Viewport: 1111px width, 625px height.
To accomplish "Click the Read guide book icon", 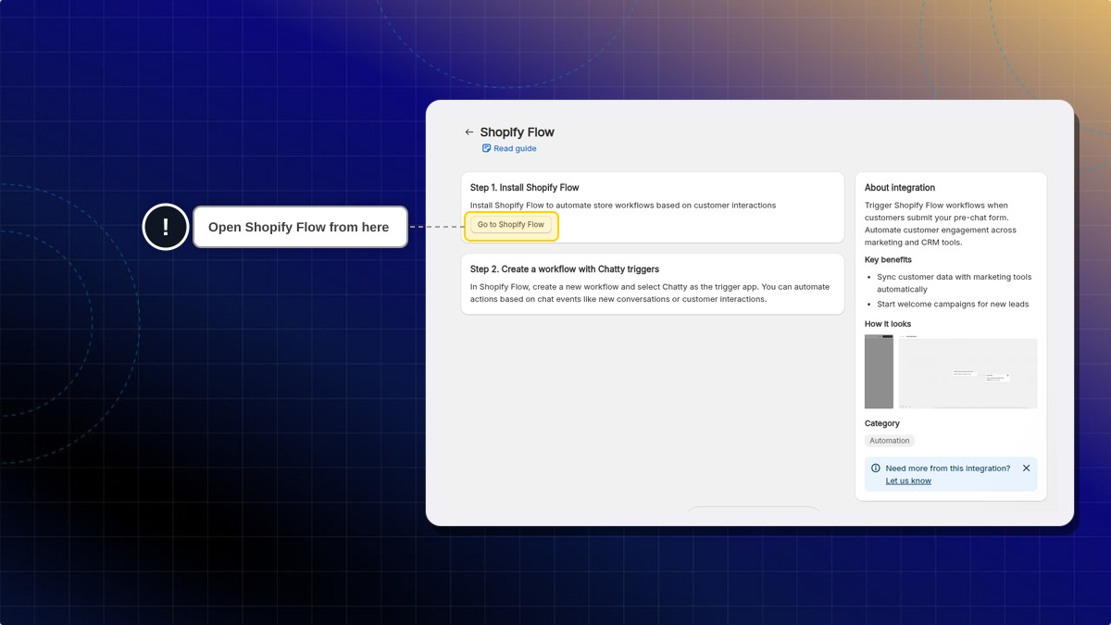I will [487, 148].
